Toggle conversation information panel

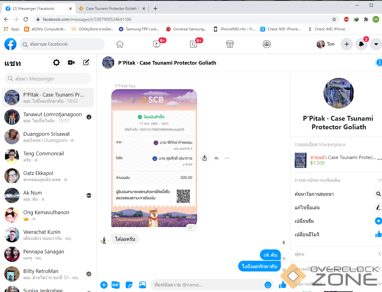click(x=379, y=63)
